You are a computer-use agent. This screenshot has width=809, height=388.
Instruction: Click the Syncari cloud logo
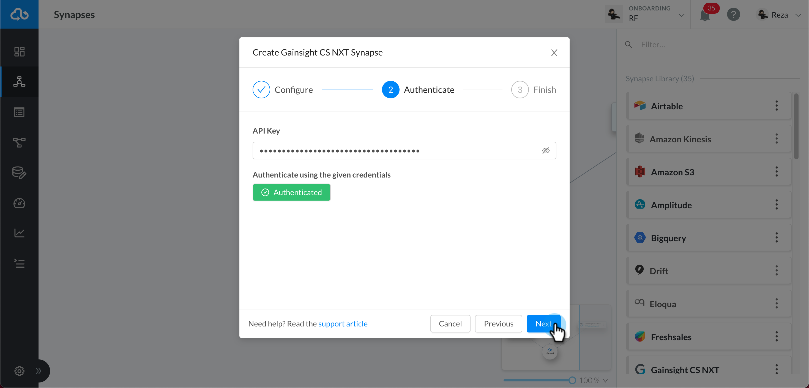click(x=19, y=15)
